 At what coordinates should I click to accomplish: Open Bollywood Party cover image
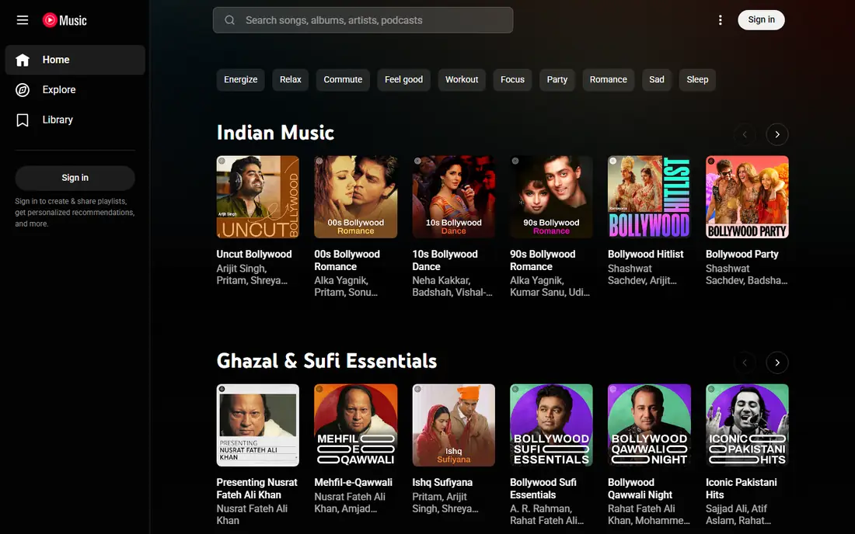(747, 197)
